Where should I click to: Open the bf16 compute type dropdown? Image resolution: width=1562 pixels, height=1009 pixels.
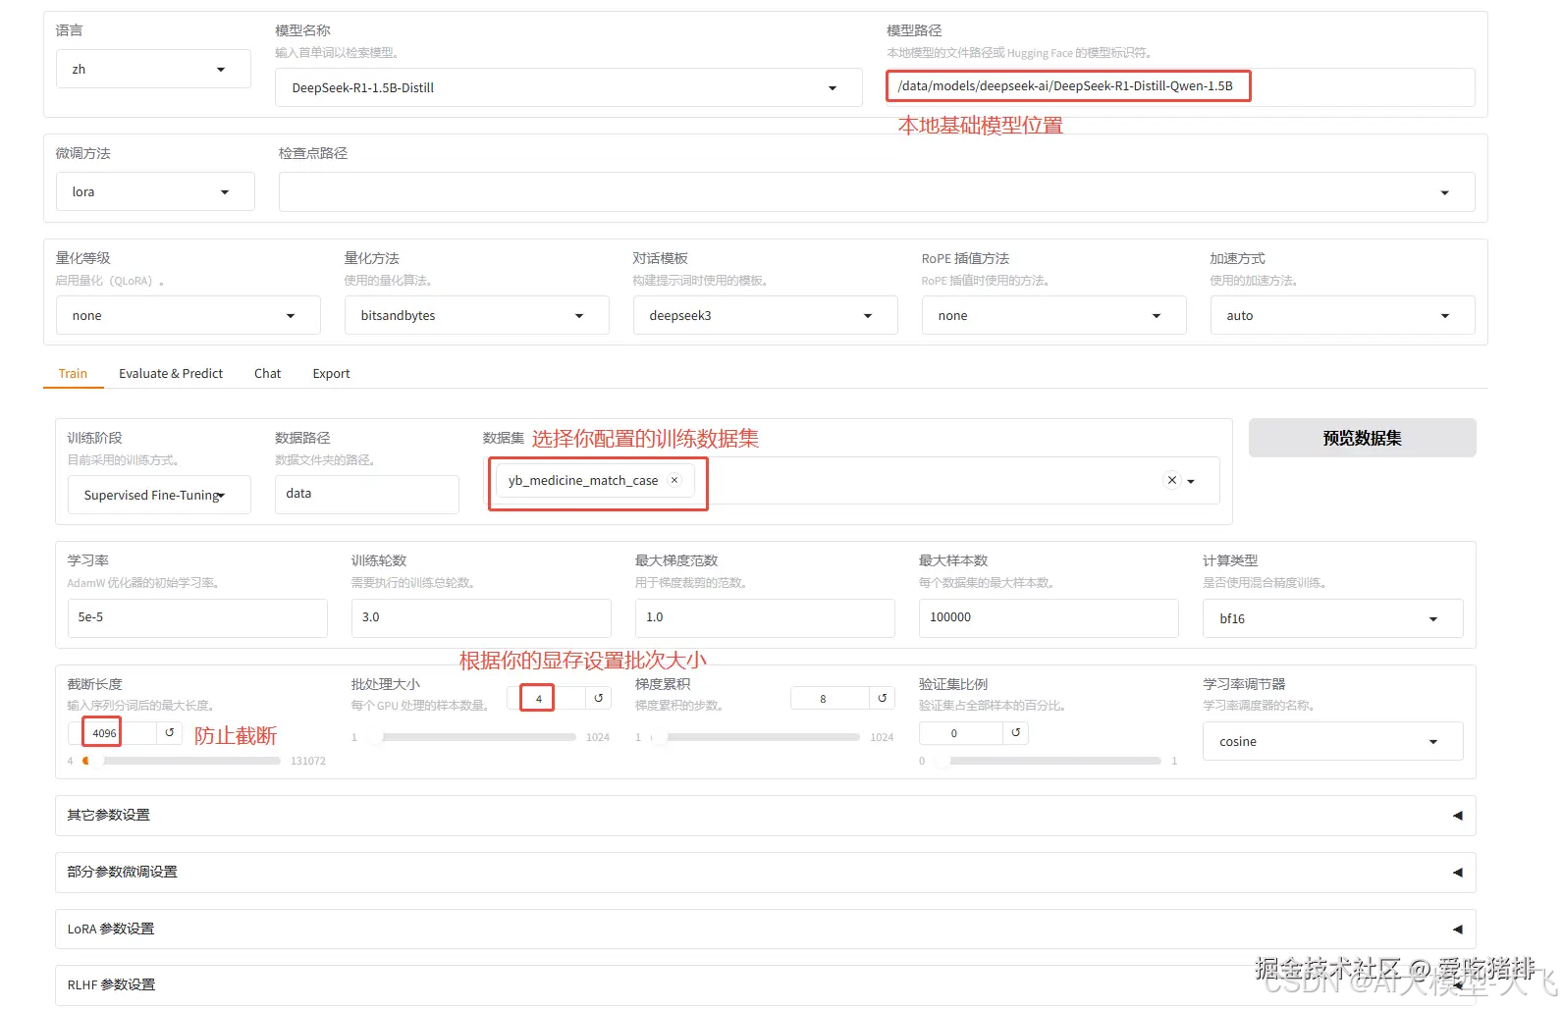[1332, 618]
